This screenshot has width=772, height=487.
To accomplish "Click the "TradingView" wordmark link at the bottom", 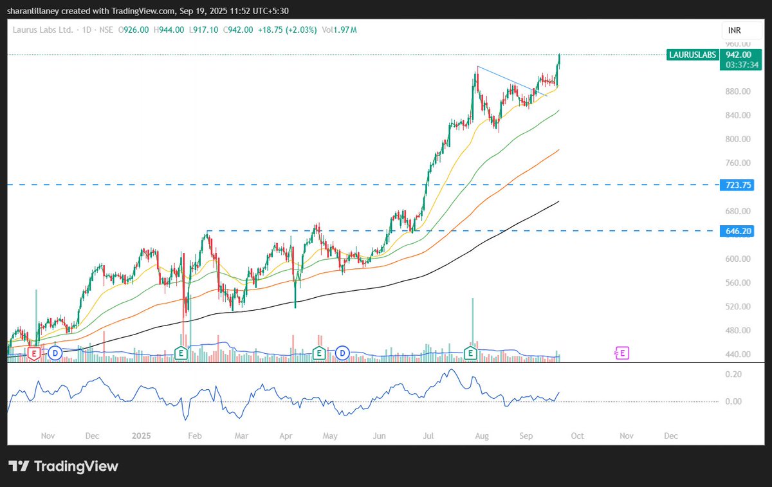I will pyautogui.click(x=78, y=466).
